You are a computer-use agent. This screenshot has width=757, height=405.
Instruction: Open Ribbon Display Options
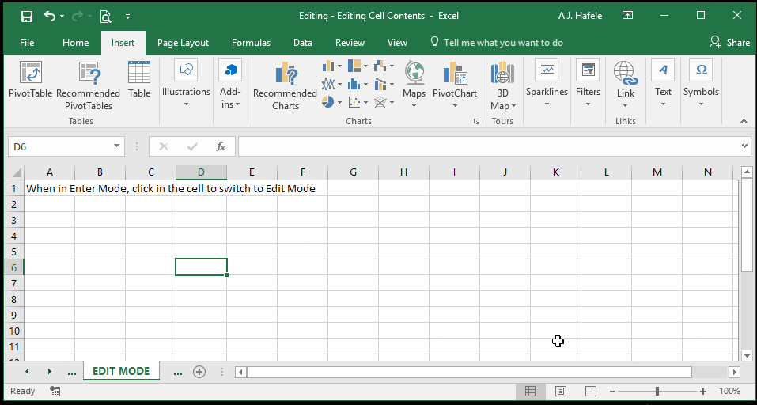point(627,16)
